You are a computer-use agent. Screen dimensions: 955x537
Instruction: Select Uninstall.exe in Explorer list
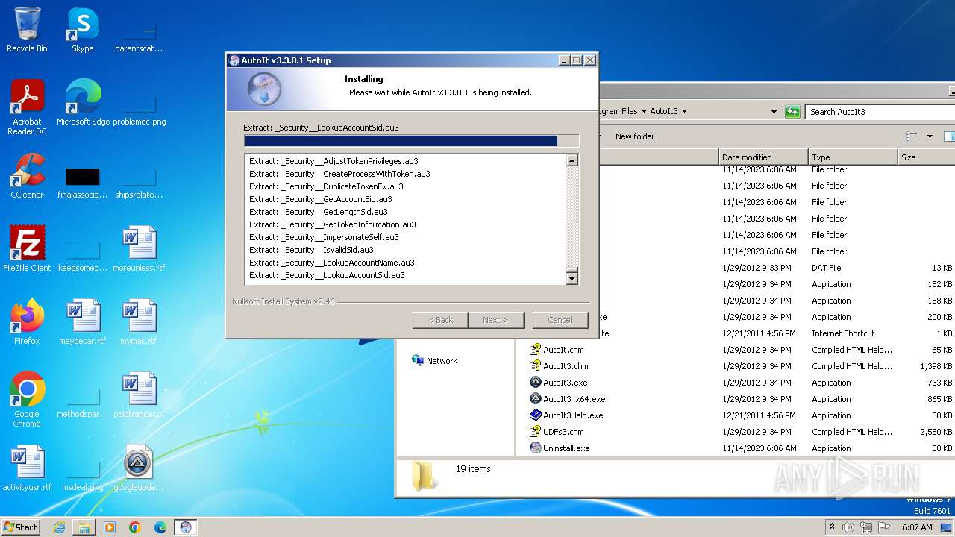pyautogui.click(x=566, y=448)
